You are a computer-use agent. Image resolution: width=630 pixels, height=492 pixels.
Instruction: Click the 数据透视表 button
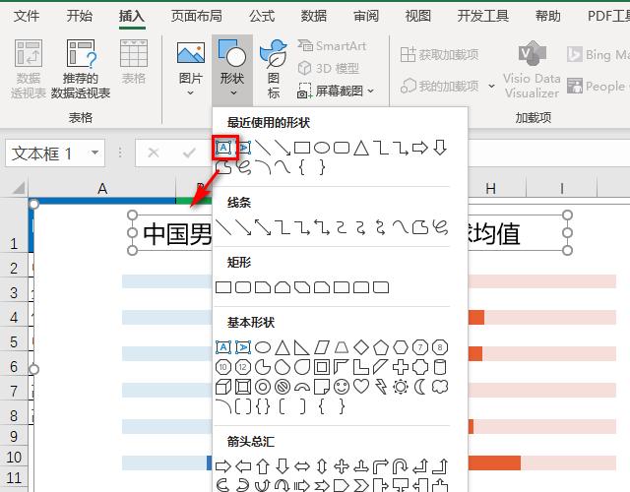coord(29,69)
